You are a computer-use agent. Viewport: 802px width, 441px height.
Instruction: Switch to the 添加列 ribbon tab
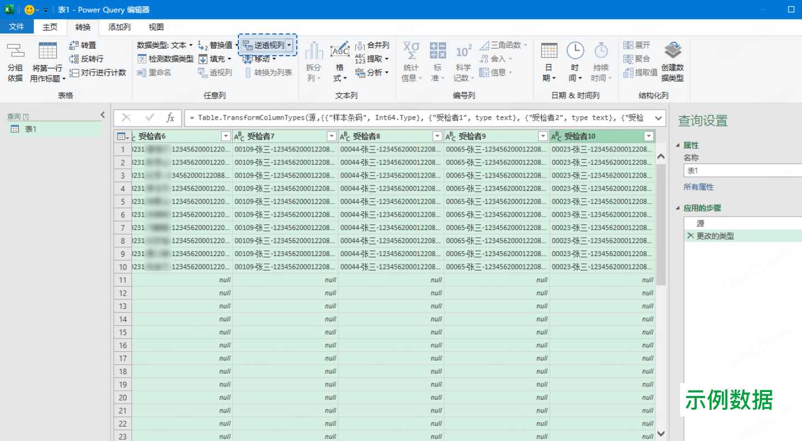[118, 26]
